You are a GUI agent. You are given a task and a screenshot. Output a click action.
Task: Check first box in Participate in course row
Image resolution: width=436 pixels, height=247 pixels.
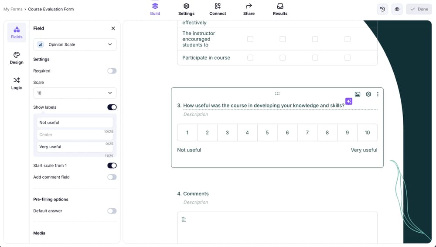point(250,58)
